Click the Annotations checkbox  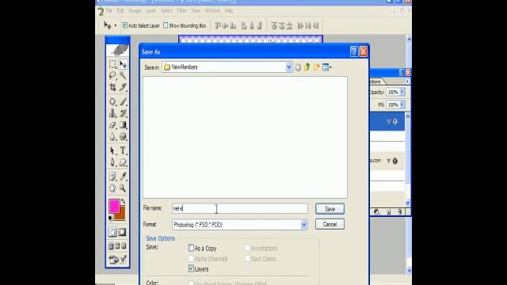coord(247,248)
